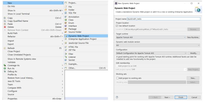
Task: Click the Coverage As icon
Action: coord(5,65)
